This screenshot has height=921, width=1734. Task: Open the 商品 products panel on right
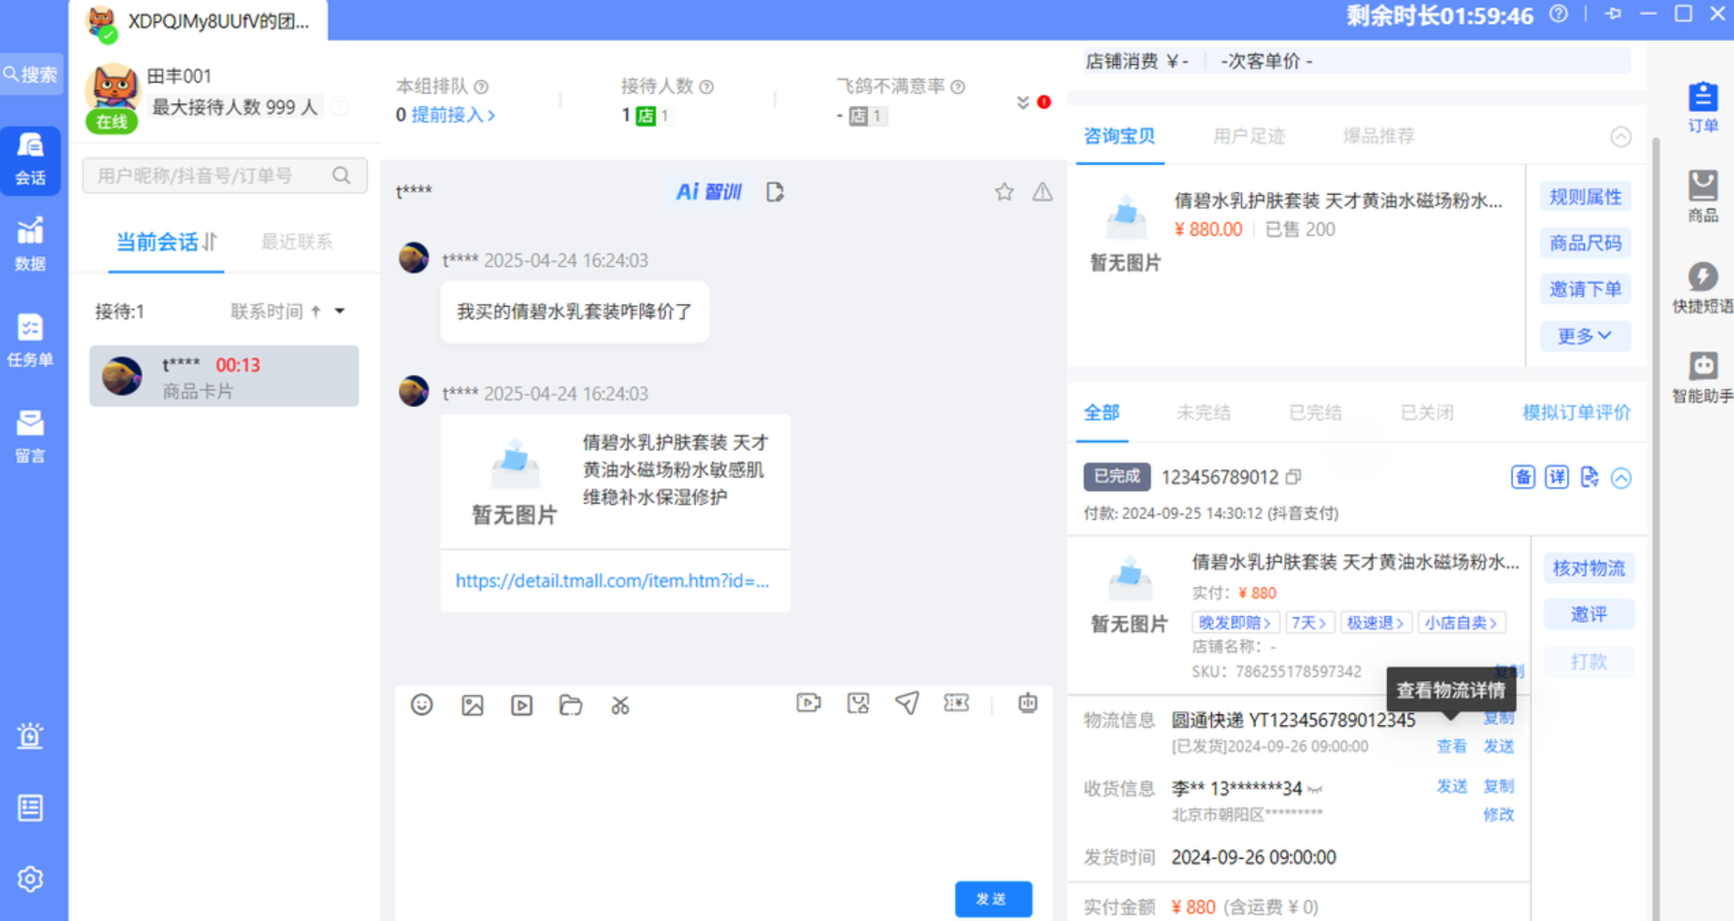point(1702,196)
